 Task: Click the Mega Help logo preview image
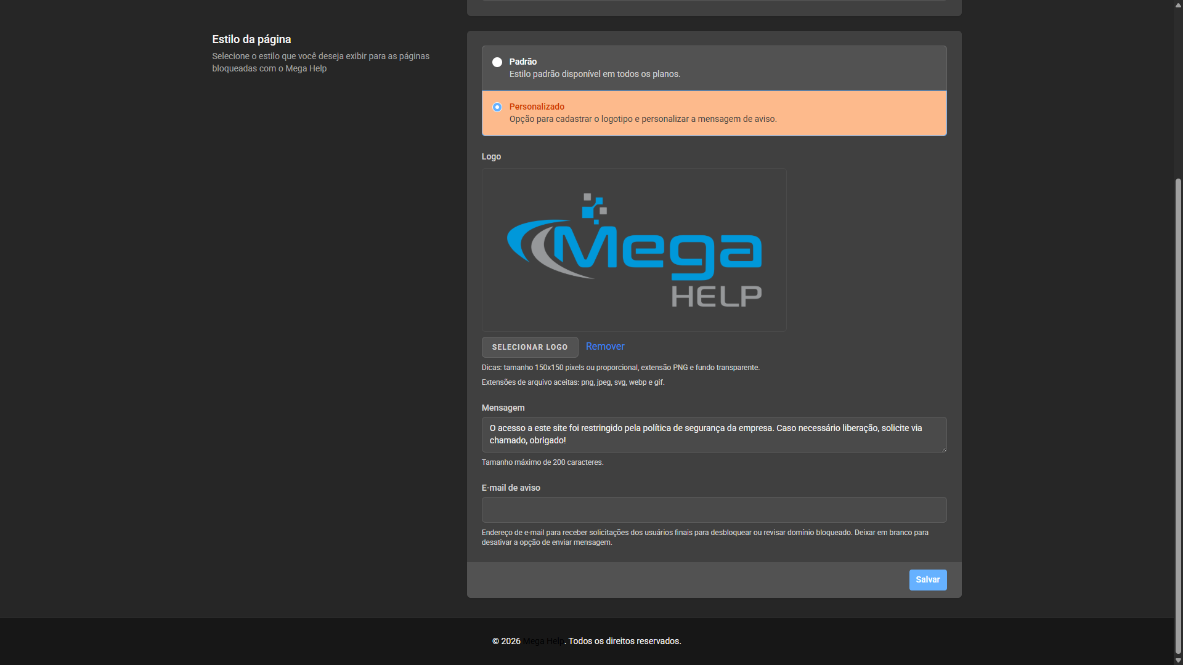634,250
